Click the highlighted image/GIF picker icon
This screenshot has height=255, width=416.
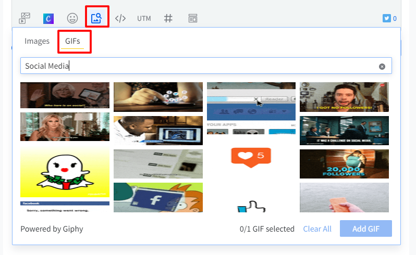(96, 18)
